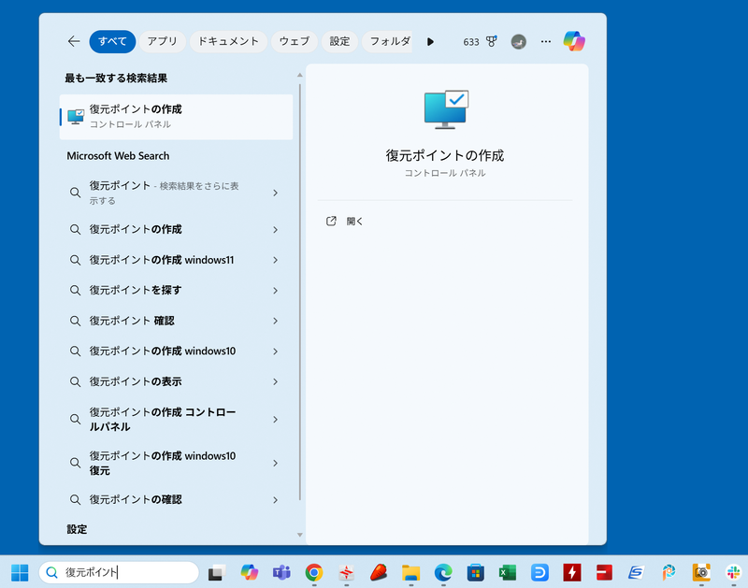Image resolution: width=748 pixels, height=588 pixels.
Task: Switch to the 設定 filter tab
Action: click(x=339, y=41)
